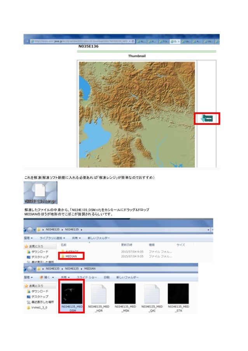Open 整理 menu in the upper Explorer window

click(x=28, y=238)
